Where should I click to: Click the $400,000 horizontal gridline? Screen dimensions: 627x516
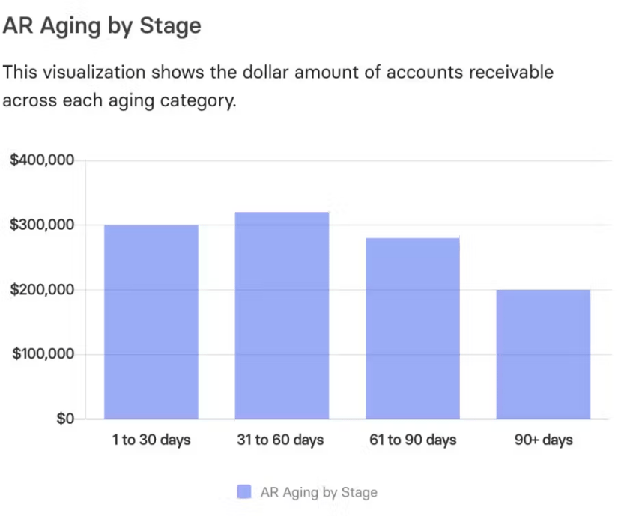point(348,161)
